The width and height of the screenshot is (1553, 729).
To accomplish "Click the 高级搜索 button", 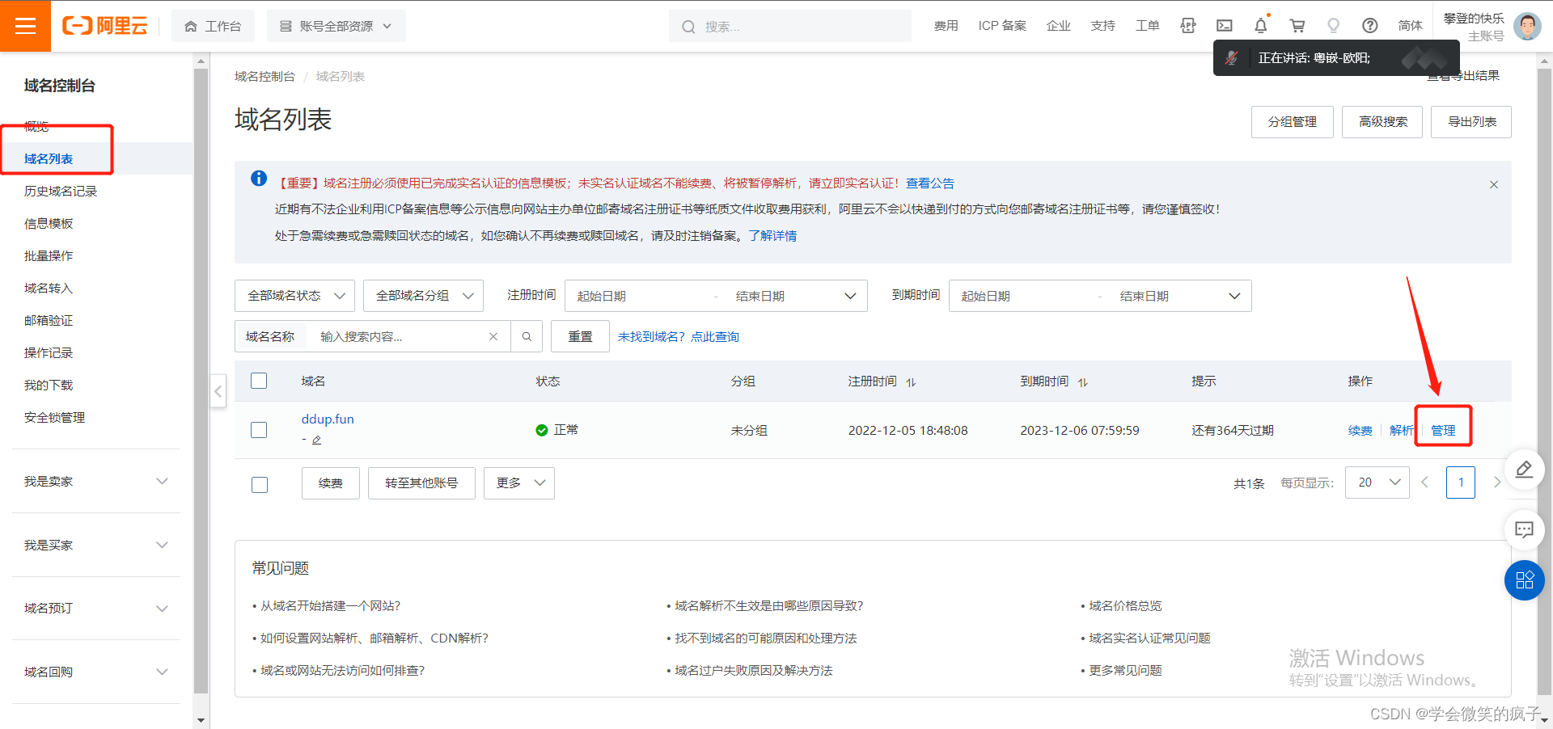I will point(1382,122).
